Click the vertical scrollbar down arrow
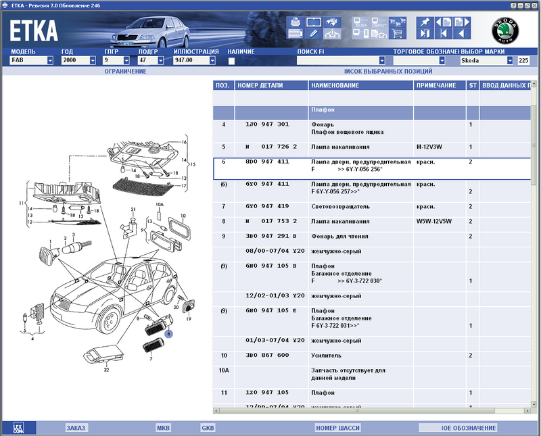541x436 pixels. pos(534,404)
